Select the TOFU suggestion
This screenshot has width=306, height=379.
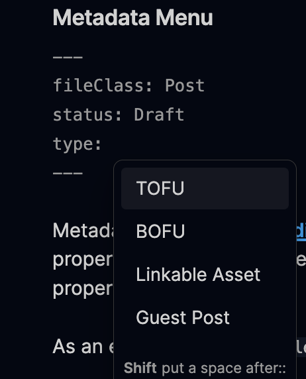[x=205, y=188]
